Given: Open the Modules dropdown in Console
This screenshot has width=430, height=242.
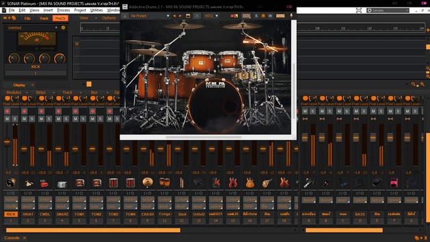Looking at the screenshot, I should coord(16,93).
